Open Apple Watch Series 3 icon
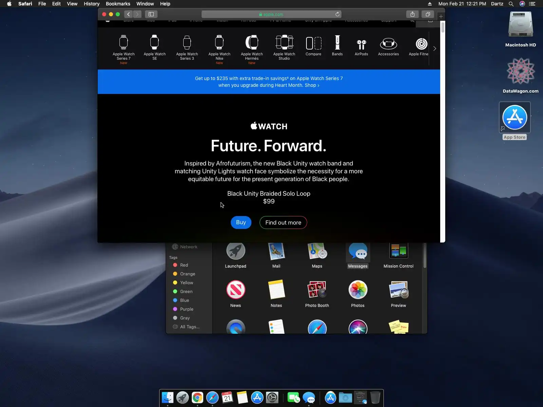The image size is (543, 407). (x=187, y=42)
